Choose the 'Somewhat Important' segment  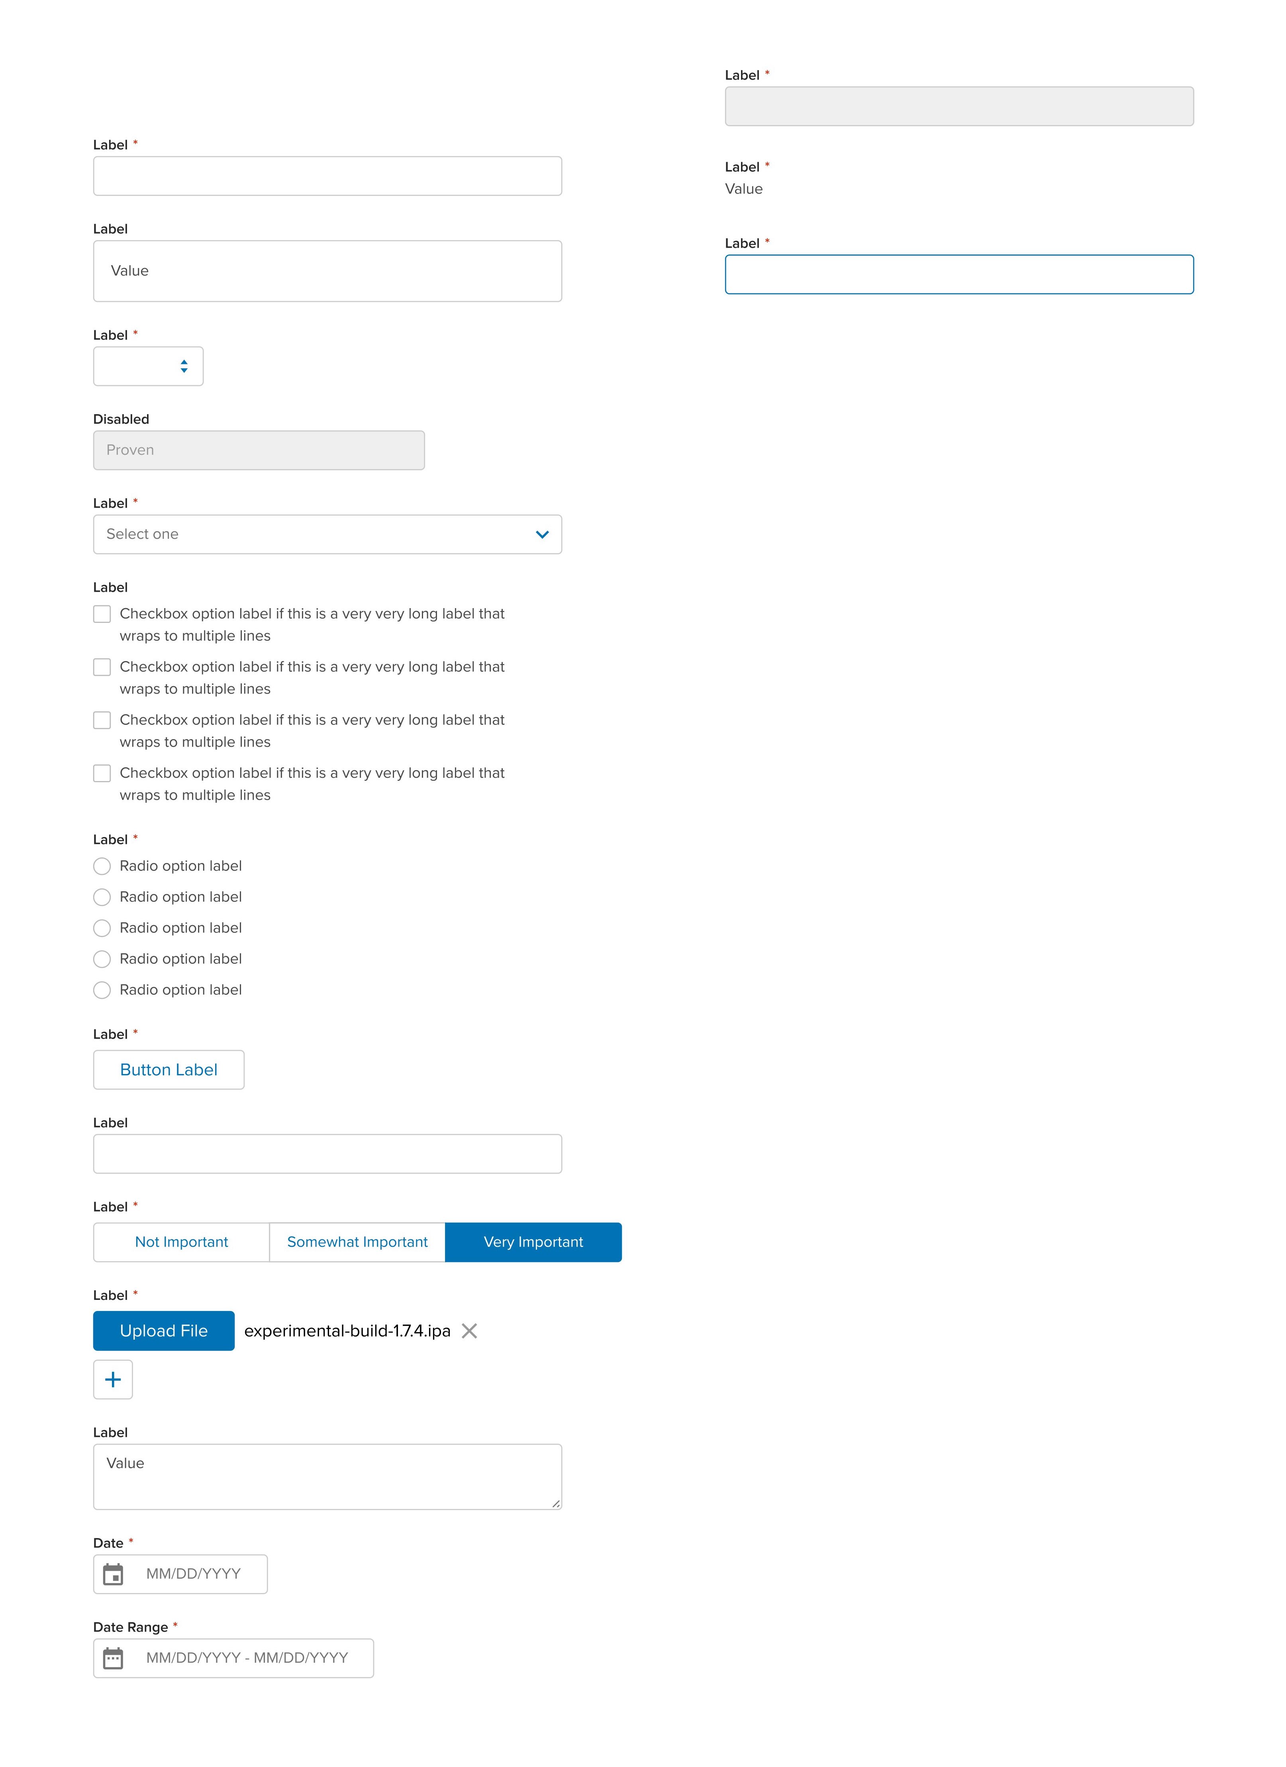tap(358, 1243)
